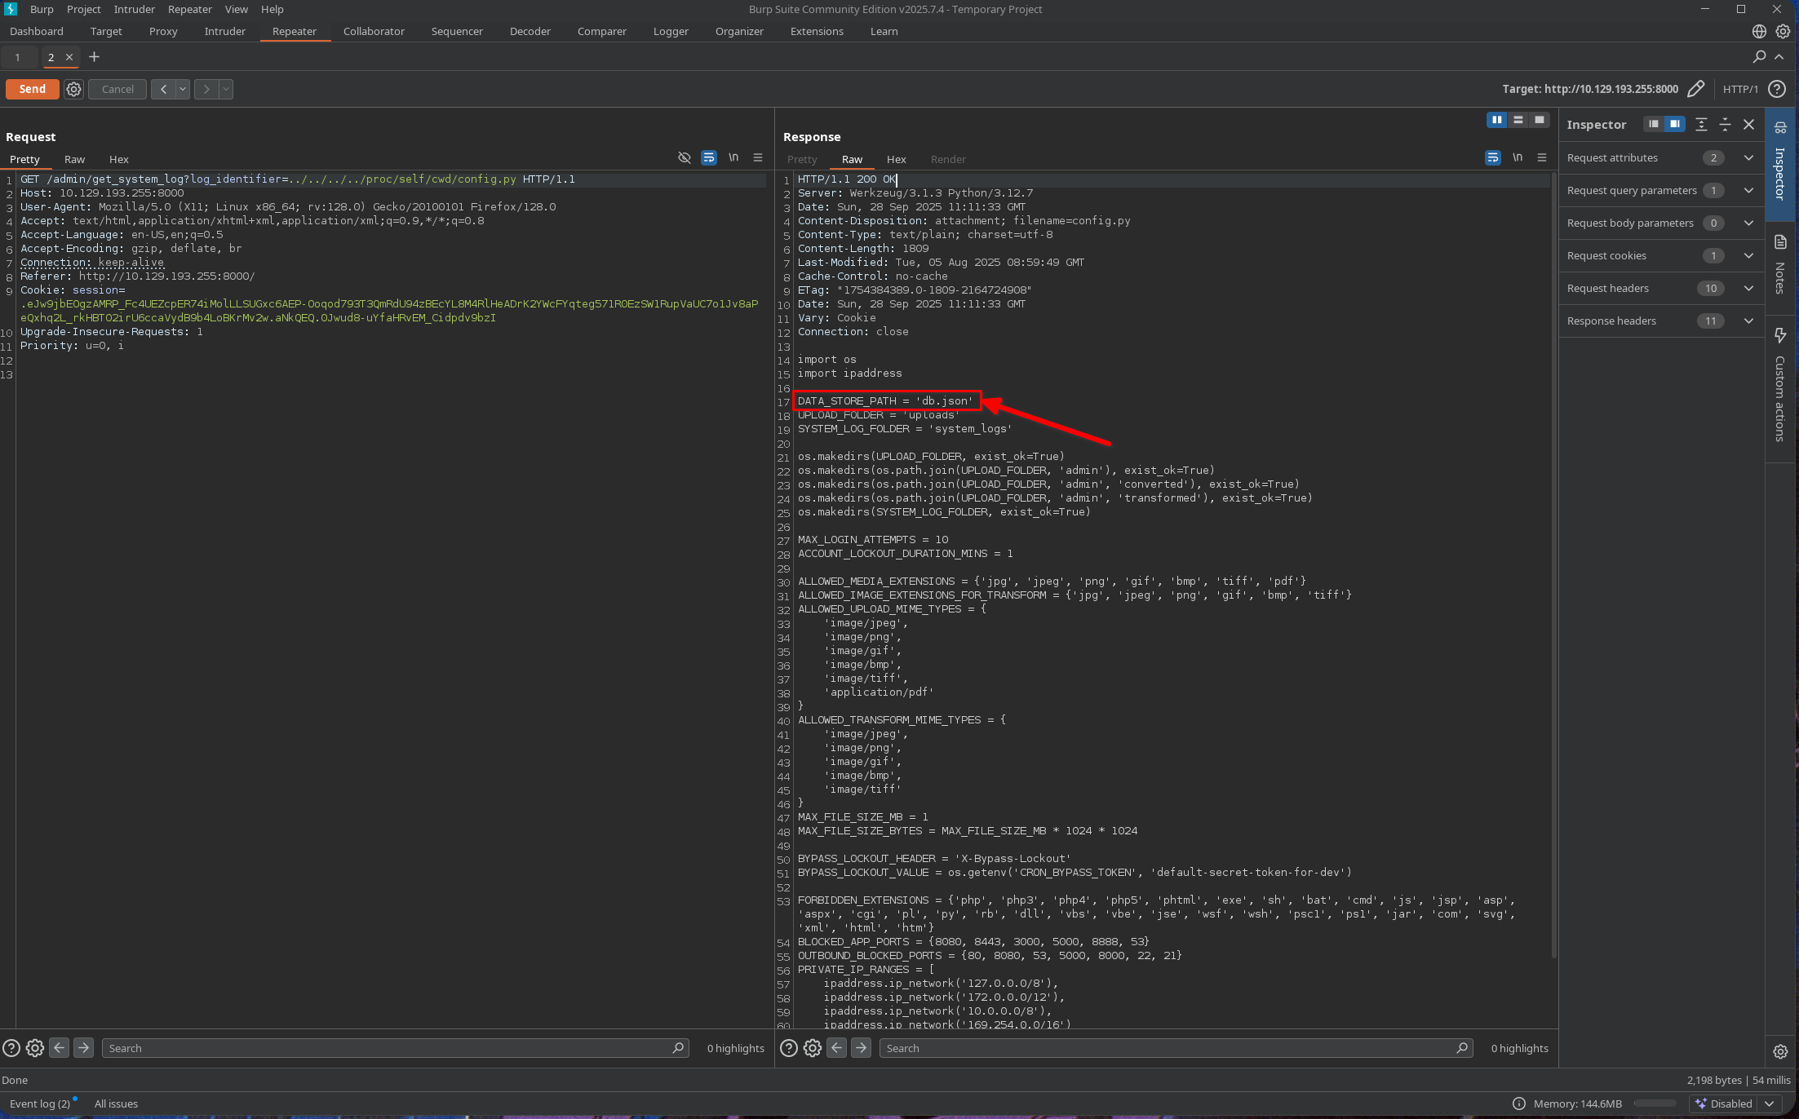Open the Event log link
1799x1119 pixels.
(x=39, y=1104)
